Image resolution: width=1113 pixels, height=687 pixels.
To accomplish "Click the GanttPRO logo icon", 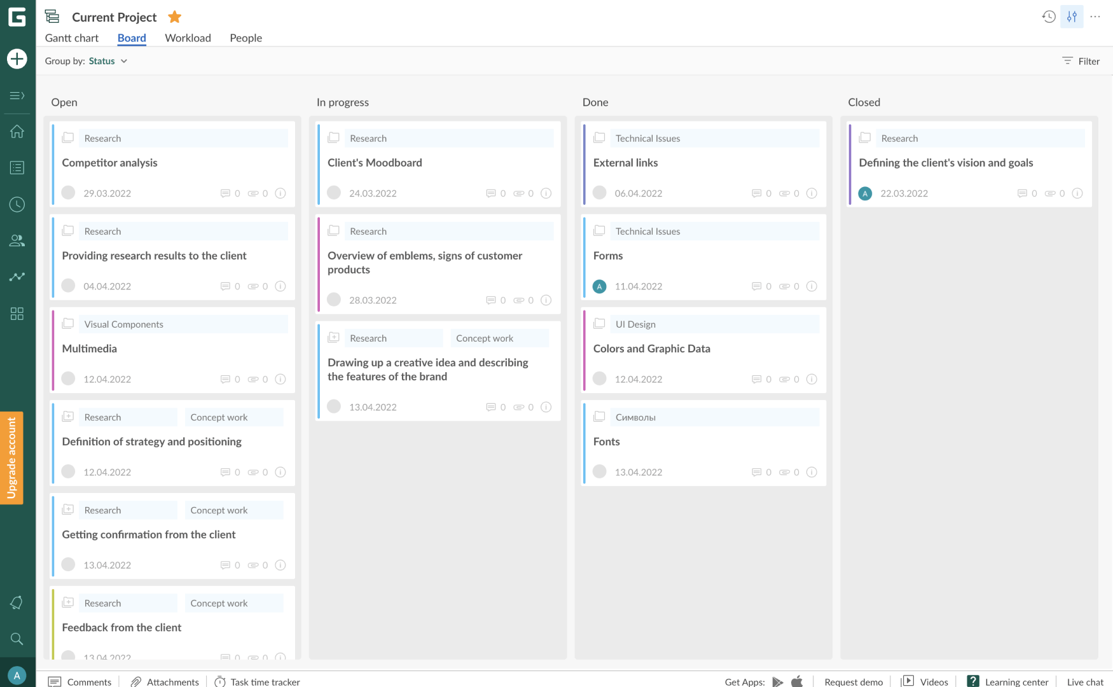I will point(17,17).
